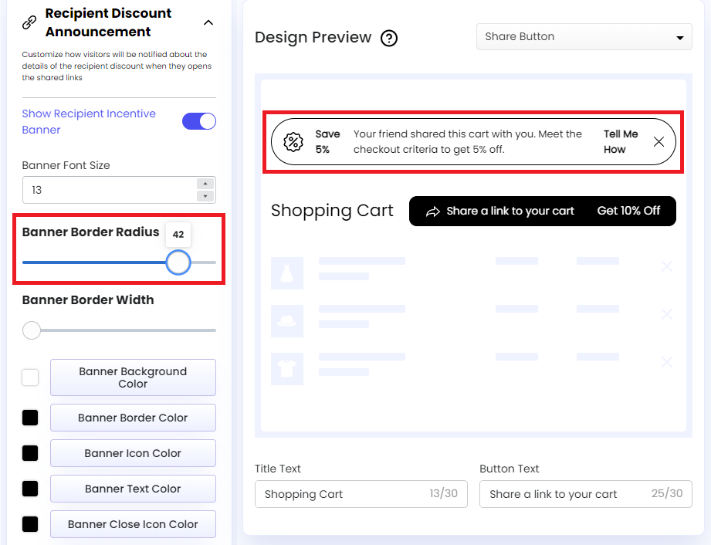Remove the first cart item via its X icon

point(667,266)
